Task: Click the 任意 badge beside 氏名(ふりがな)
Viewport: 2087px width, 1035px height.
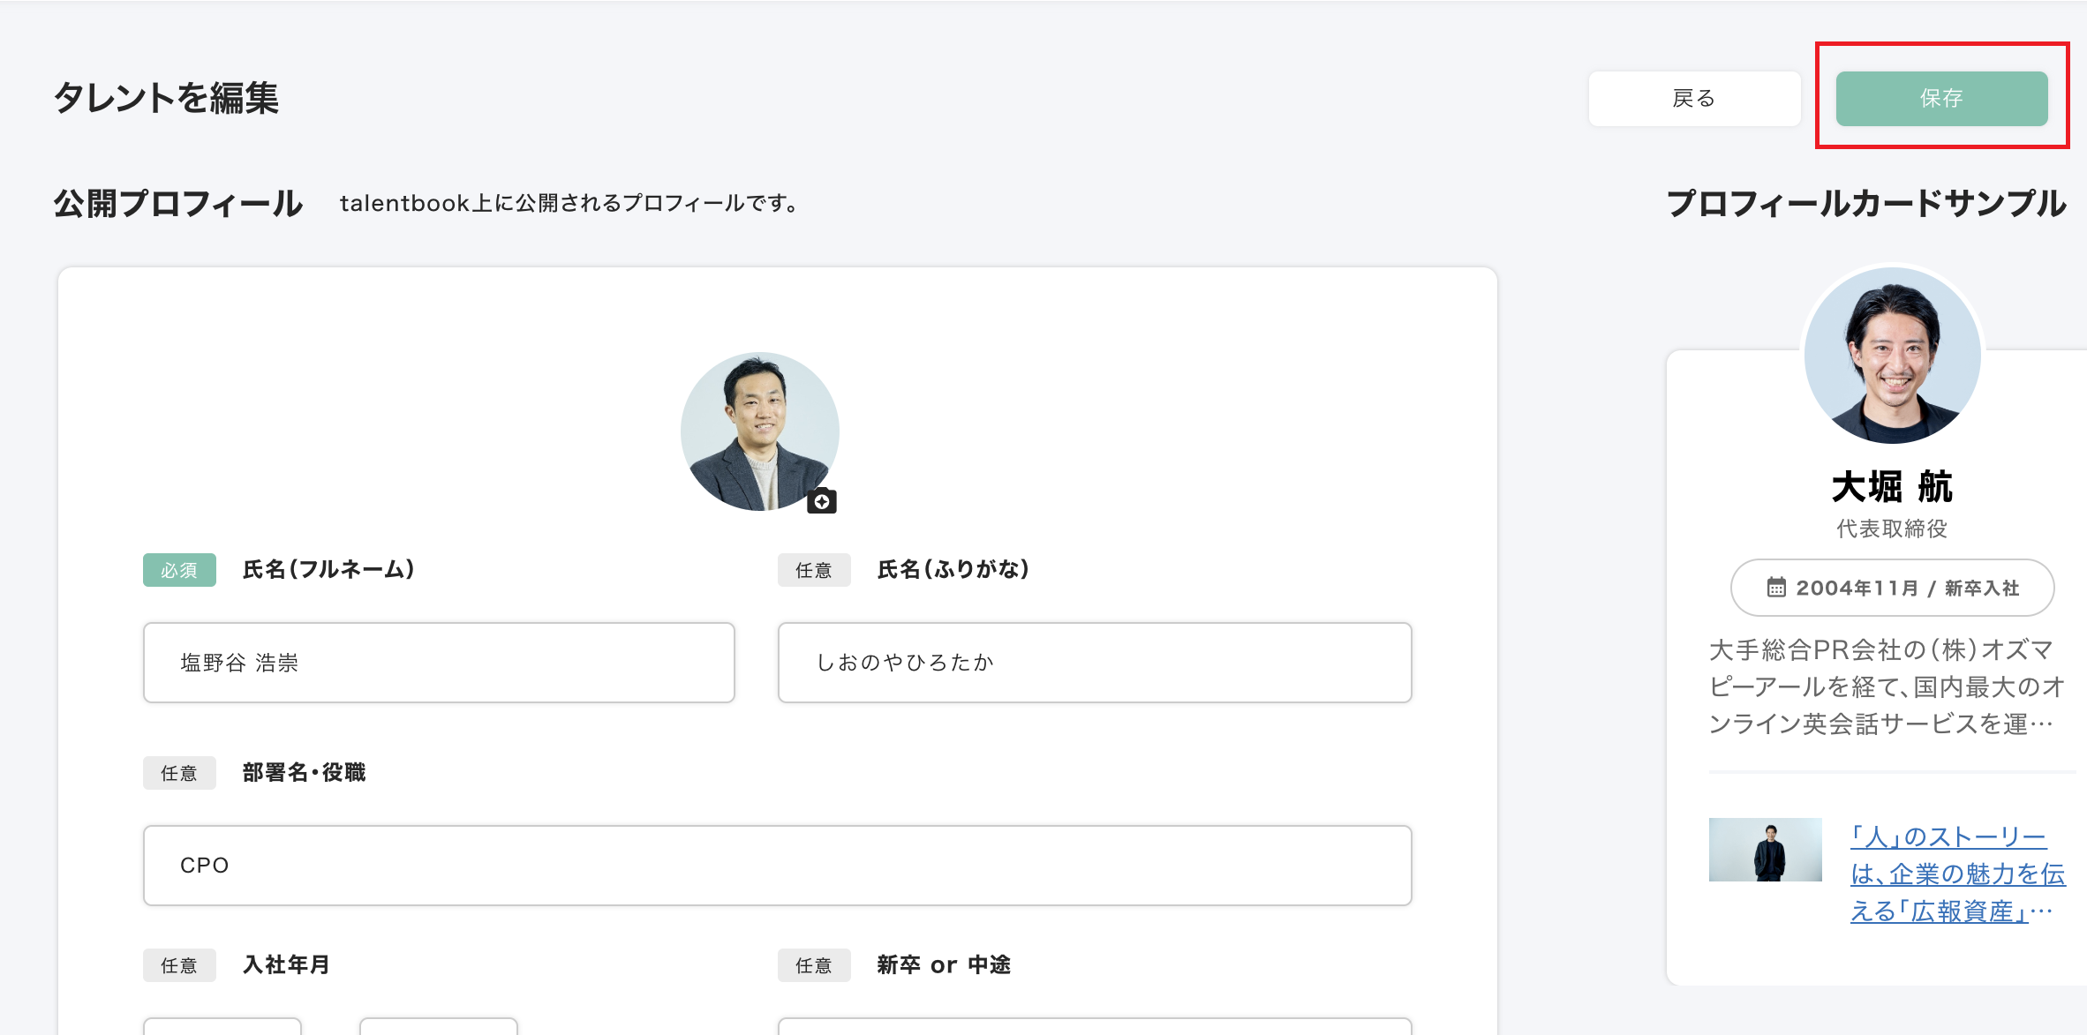Action: point(813,571)
